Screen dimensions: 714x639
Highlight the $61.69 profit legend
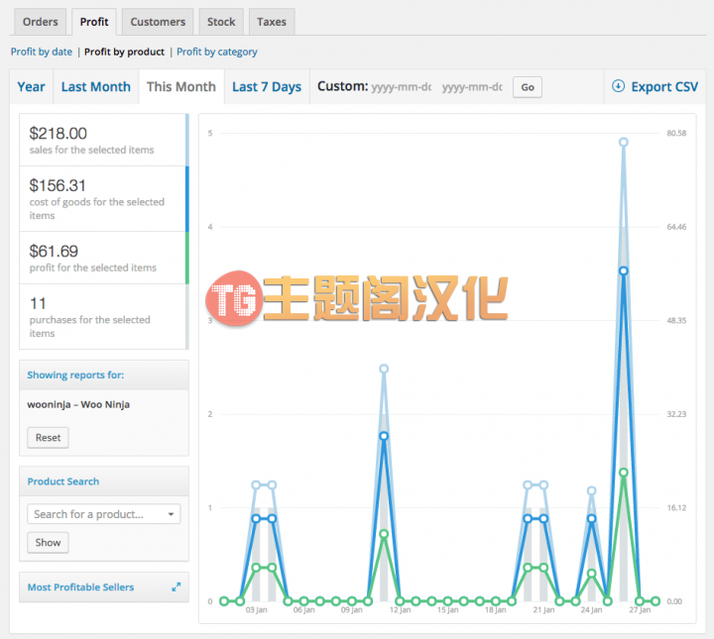coord(104,258)
